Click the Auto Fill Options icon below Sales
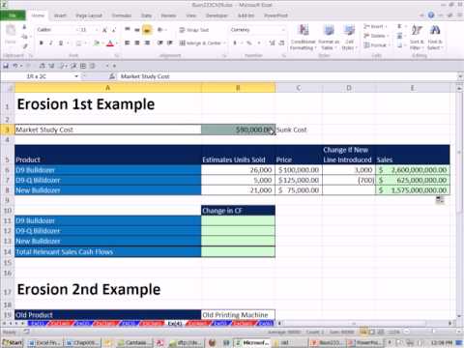This screenshot has height=348, width=464. [440, 200]
